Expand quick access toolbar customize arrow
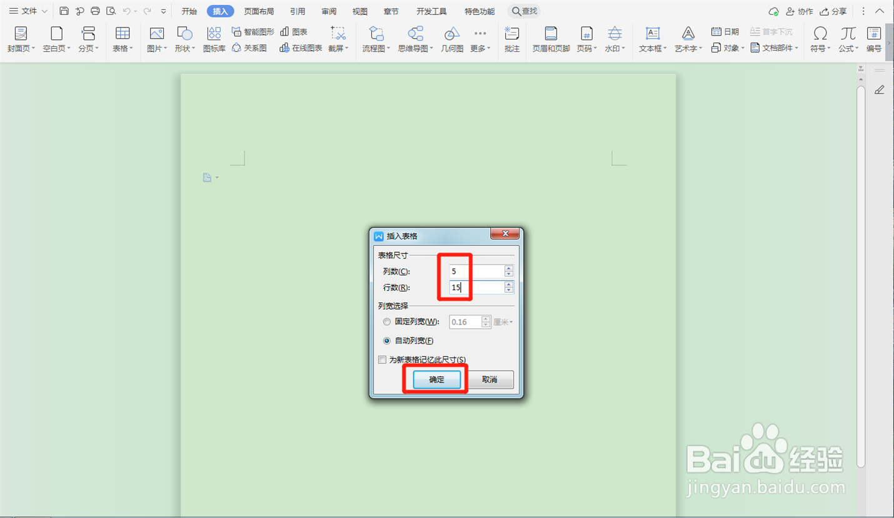894x518 pixels. tap(164, 11)
